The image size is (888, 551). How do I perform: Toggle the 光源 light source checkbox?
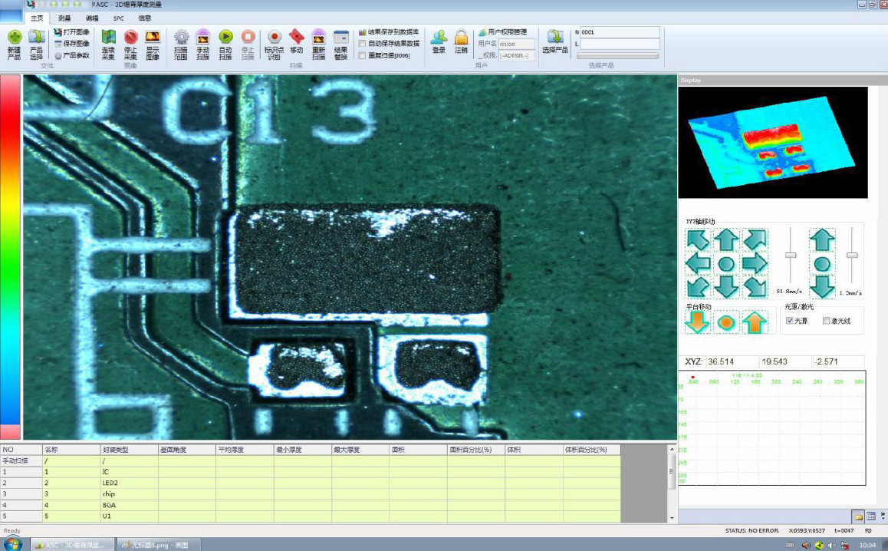[x=789, y=321]
